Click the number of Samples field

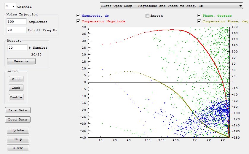(x=17, y=47)
